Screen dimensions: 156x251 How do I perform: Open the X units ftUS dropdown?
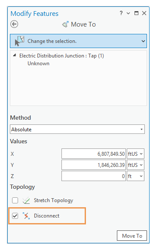click(x=135, y=154)
